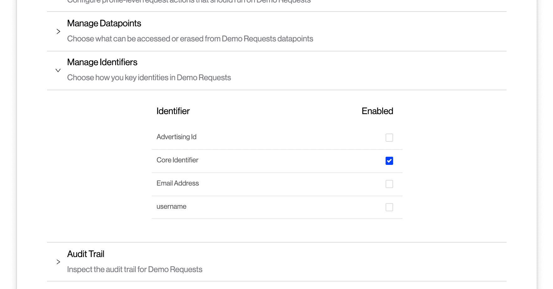Collapse the Manage Identifiers chevron
The image size is (553, 289).
click(58, 70)
